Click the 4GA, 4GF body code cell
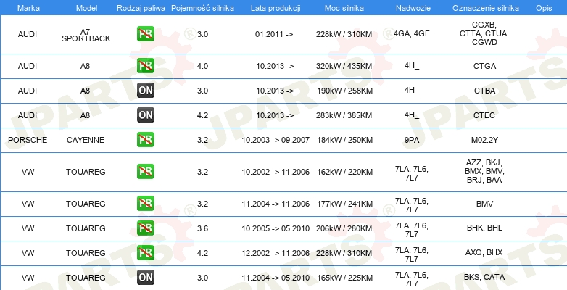 click(x=412, y=34)
